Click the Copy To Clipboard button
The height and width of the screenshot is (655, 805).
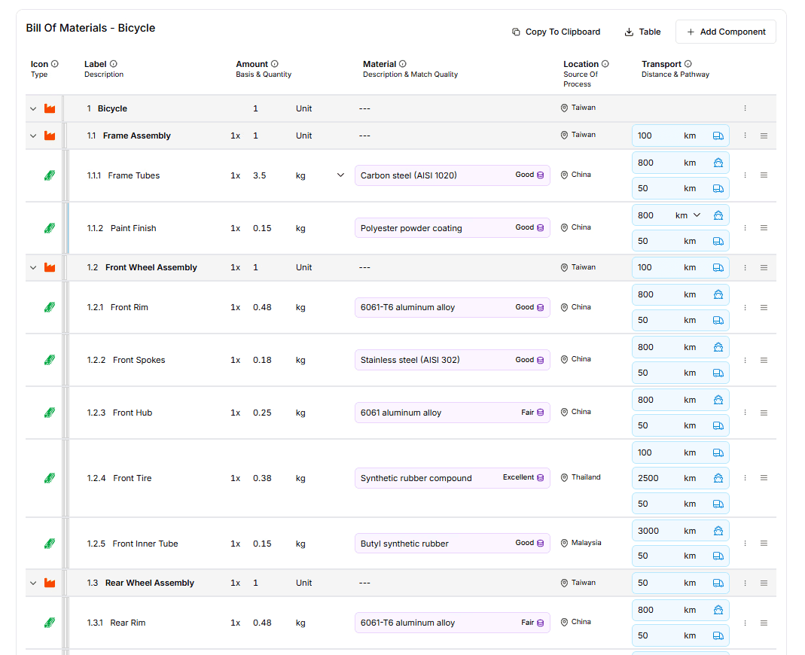coord(556,32)
